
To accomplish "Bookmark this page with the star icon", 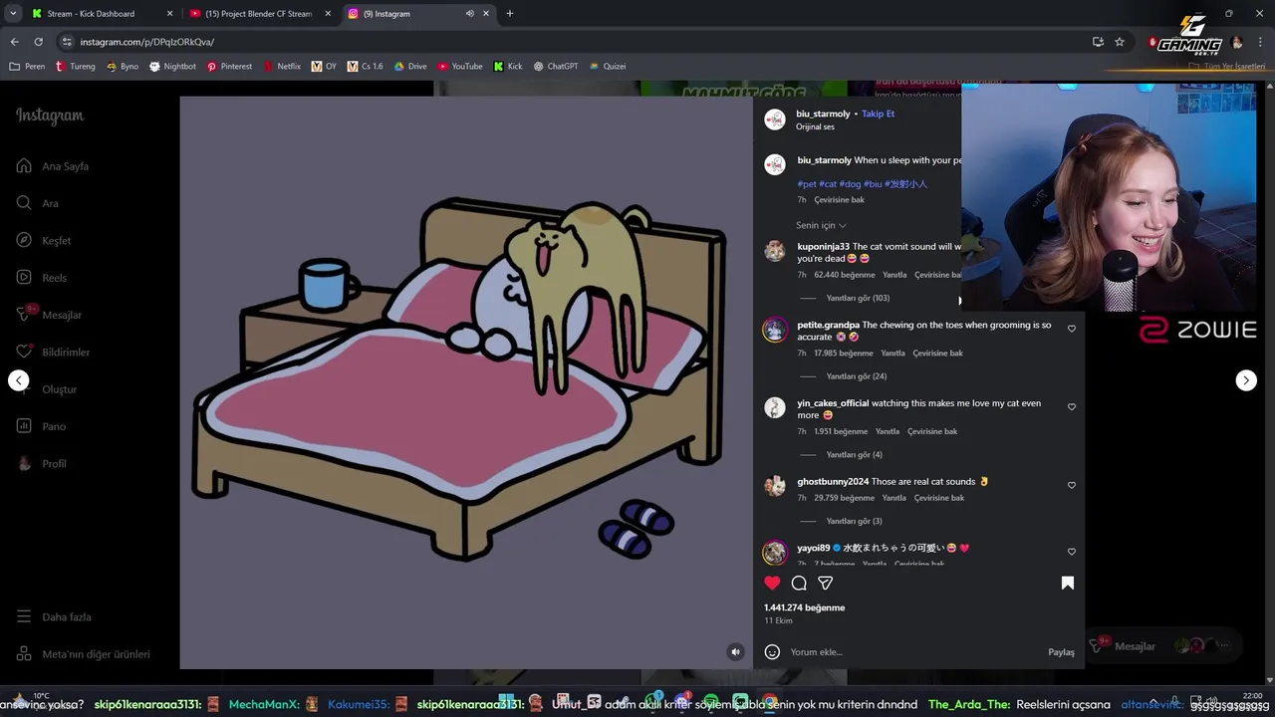I will 1120,42.
